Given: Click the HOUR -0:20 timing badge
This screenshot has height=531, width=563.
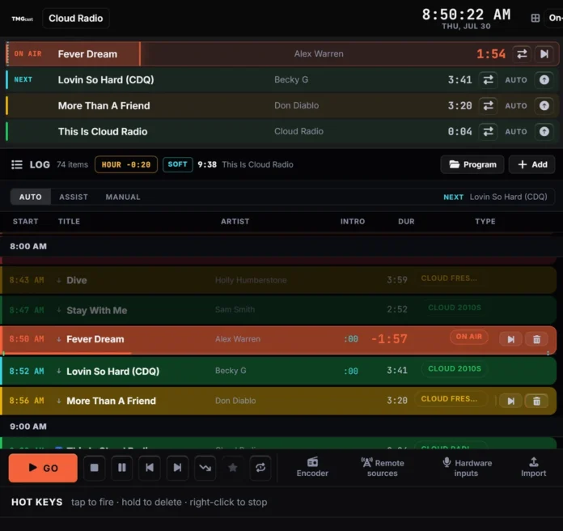Looking at the screenshot, I should pyautogui.click(x=126, y=164).
